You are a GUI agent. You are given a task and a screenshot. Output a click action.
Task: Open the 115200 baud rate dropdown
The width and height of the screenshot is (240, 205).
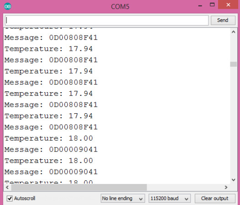pos(170,199)
